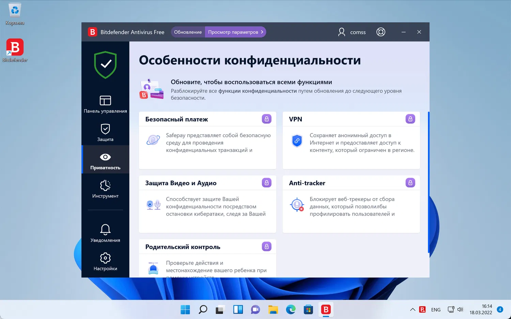Open Панель управления dashboard
This screenshot has height=319, width=511.
[x=105, y=104]
